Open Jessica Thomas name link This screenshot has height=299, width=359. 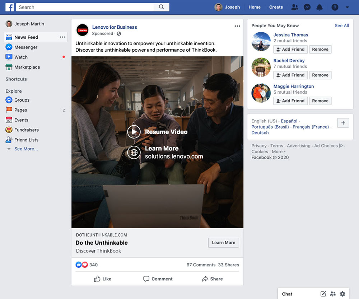coord(290,35)
